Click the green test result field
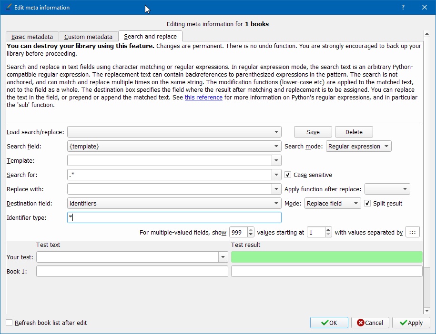This screenshot has width=436, height=334. coord(326,257)
